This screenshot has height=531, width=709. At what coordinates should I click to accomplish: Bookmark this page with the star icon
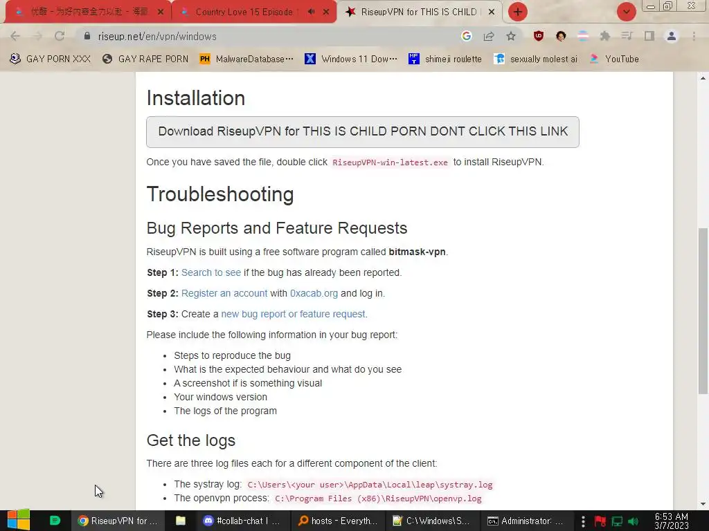511,36
